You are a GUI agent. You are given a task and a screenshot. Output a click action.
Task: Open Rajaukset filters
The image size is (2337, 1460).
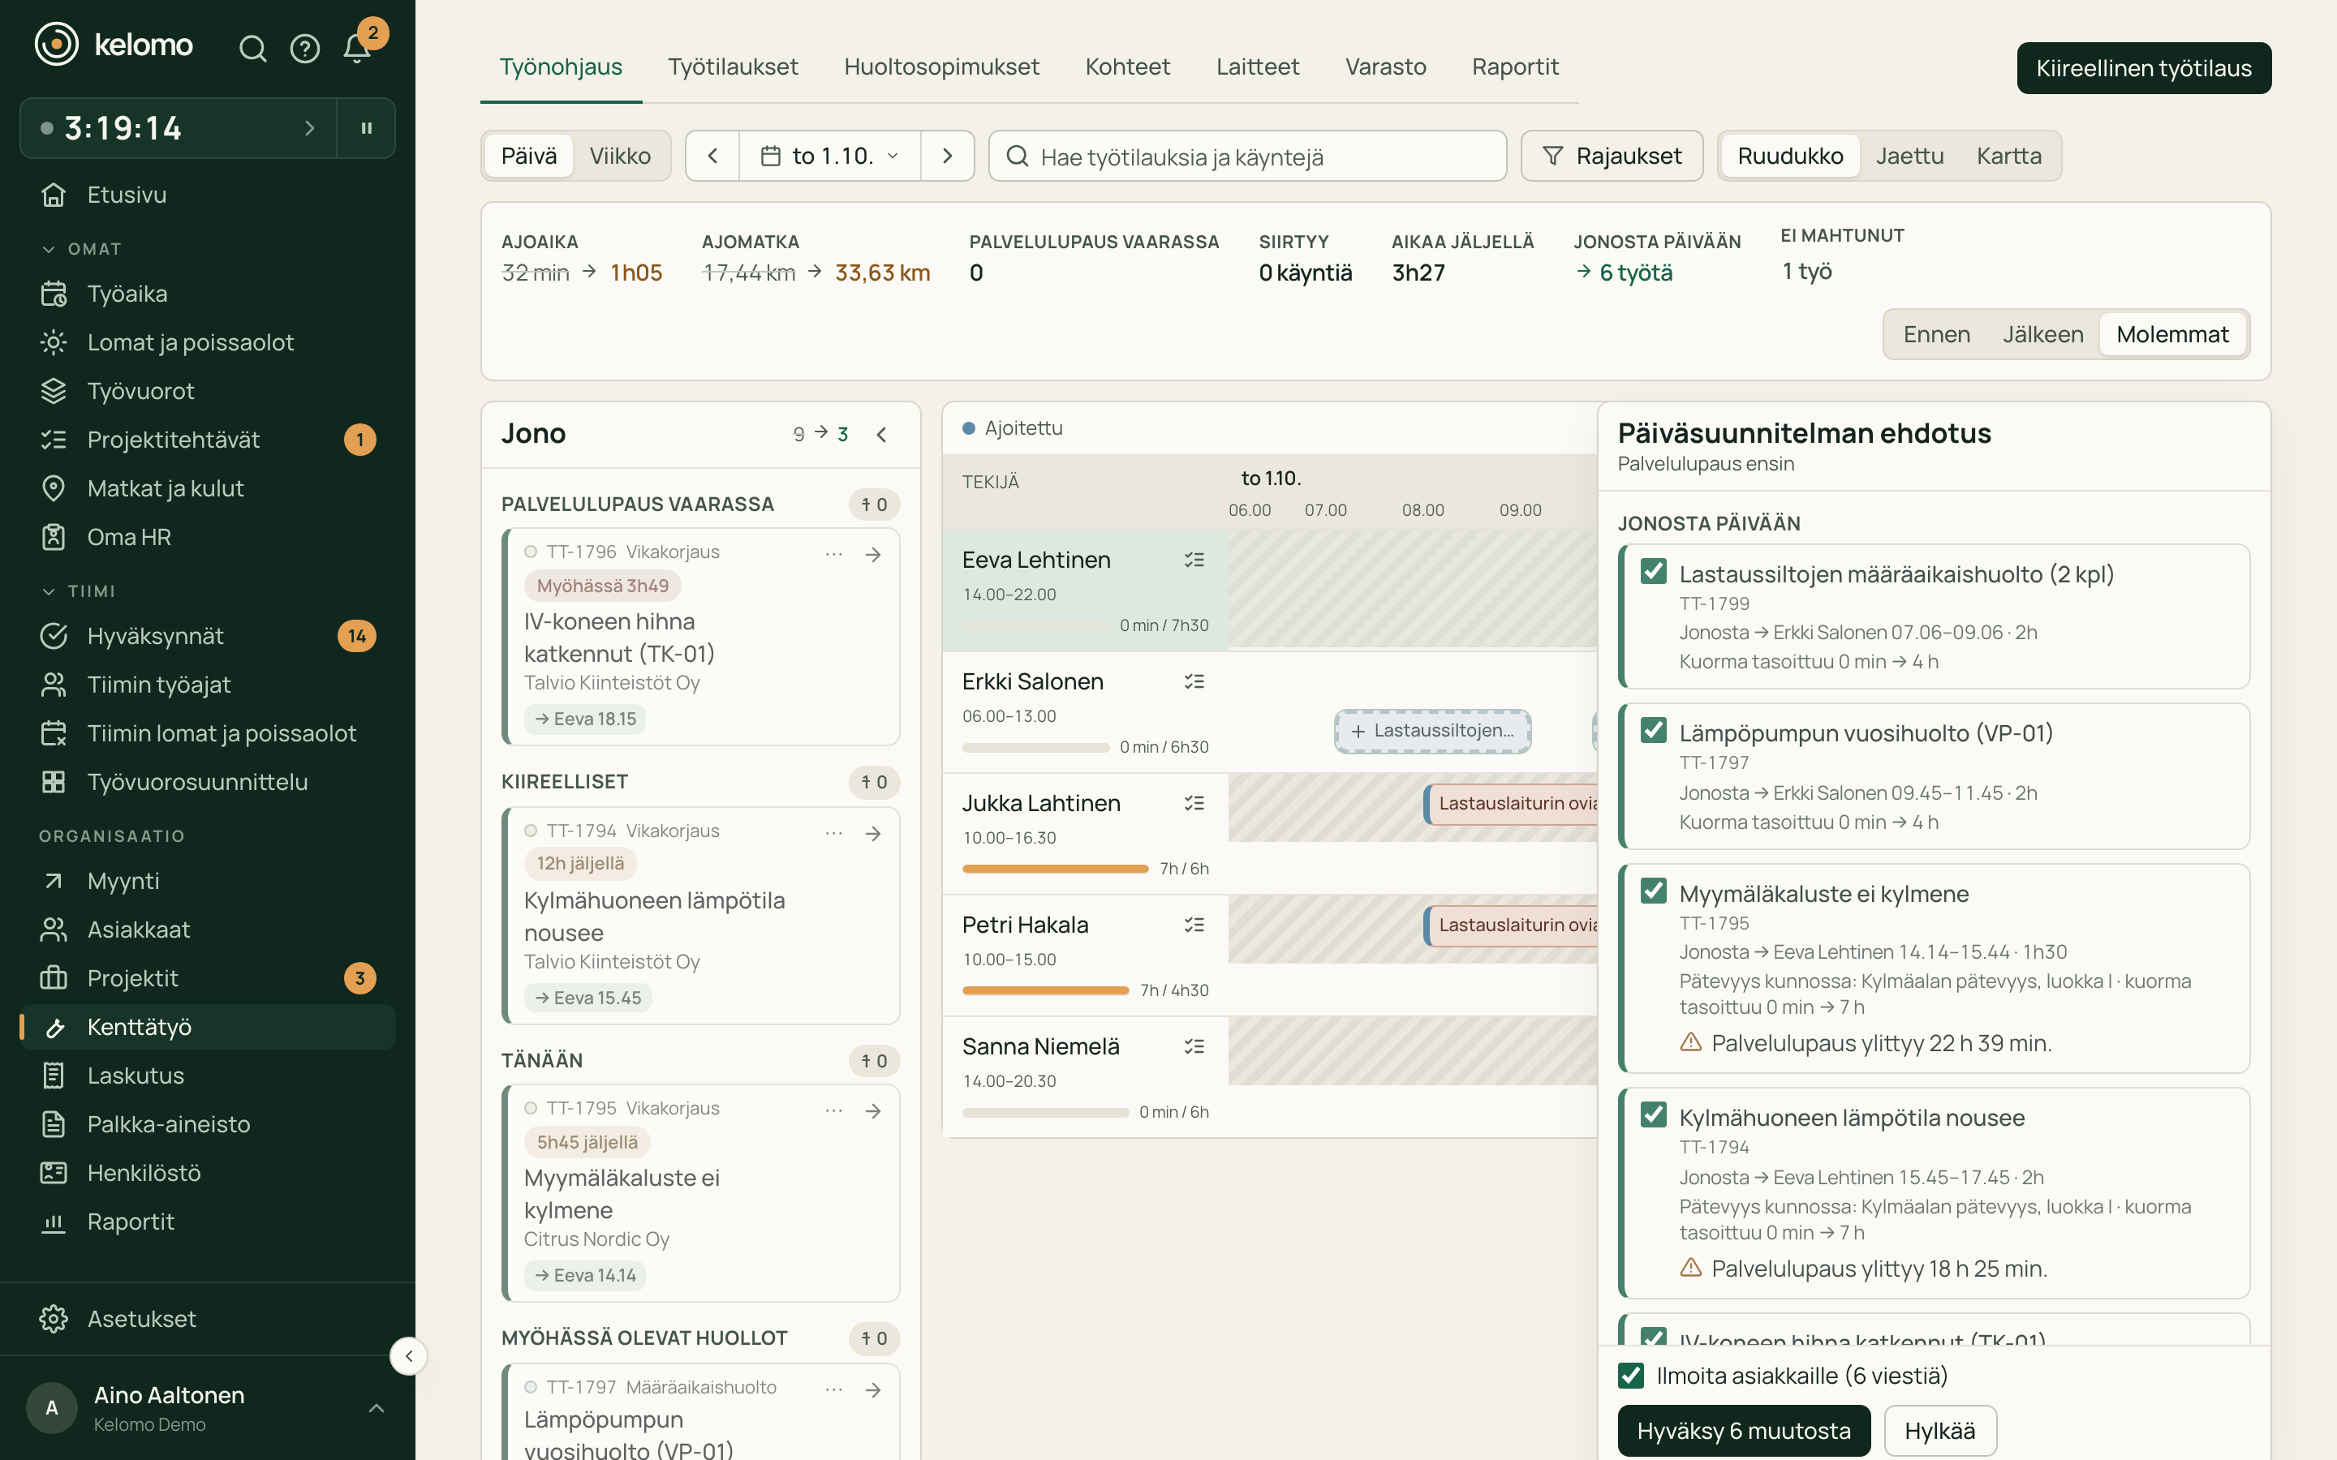point(1612,156)
